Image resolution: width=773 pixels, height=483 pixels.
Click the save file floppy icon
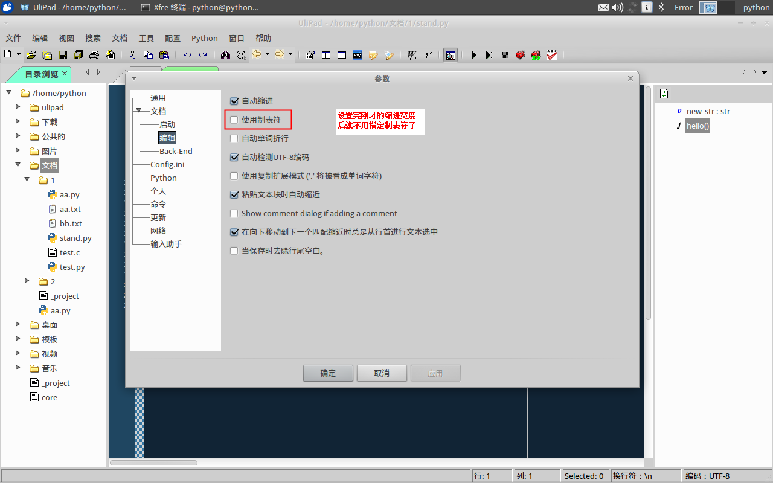62,55
